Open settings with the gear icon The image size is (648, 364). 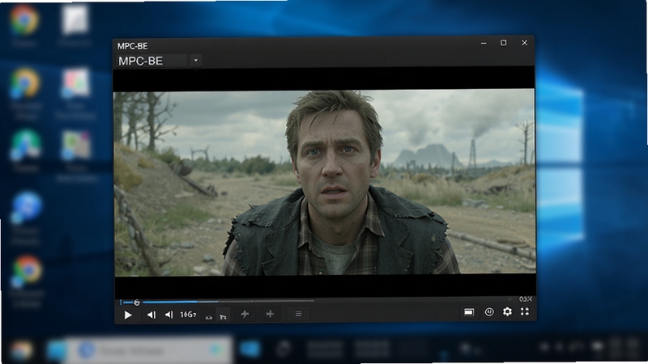coord(508,311)
